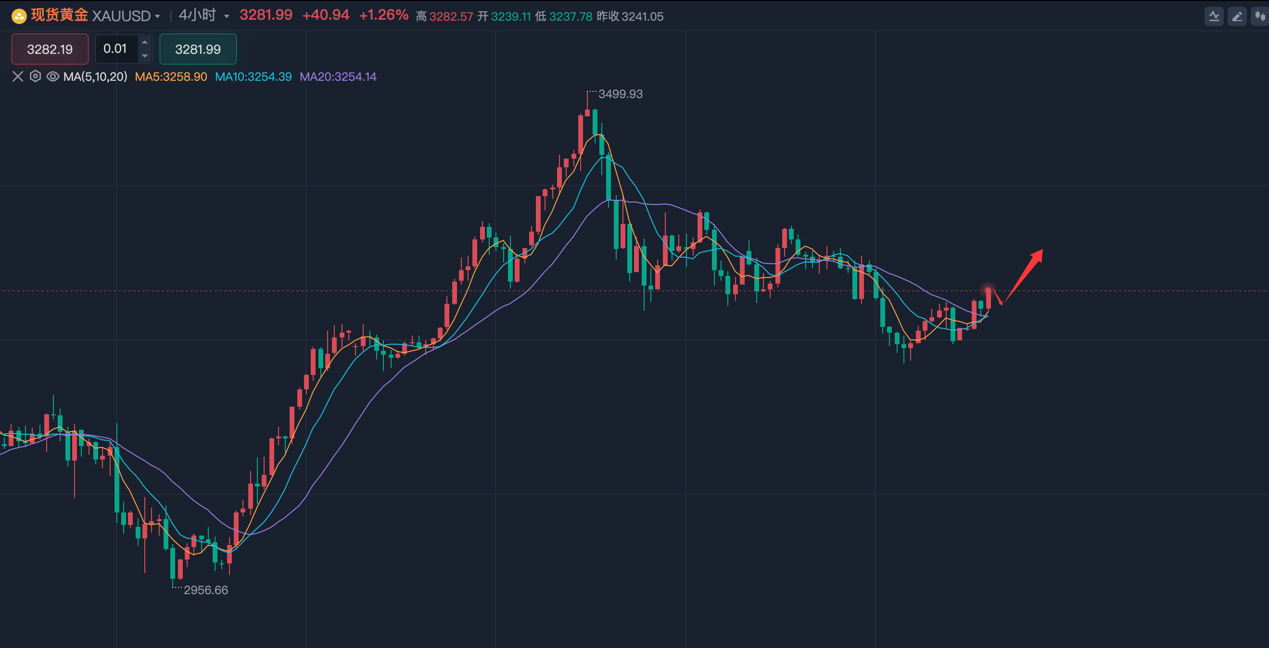Decrease lot size with down arrow

pyautogui.click(x=145, y=56)
